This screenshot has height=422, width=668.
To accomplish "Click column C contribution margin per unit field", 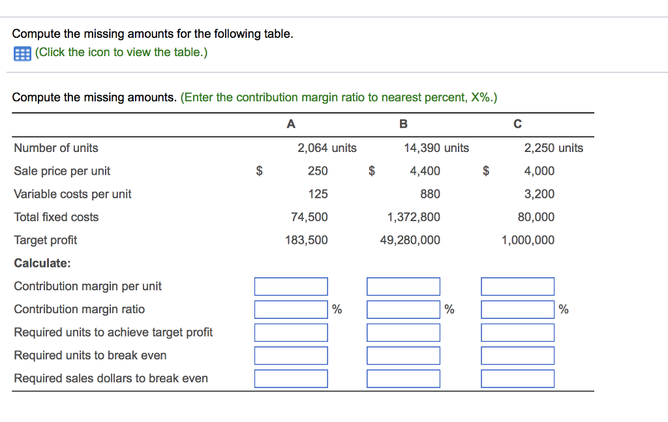I will [x=517, y=286].
